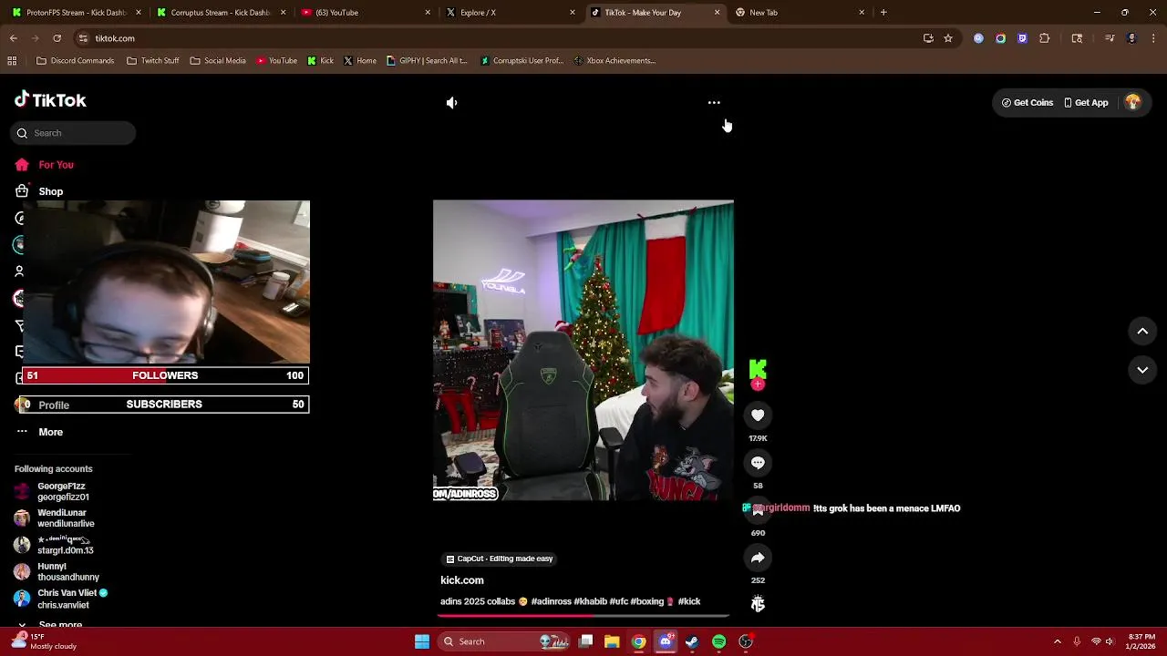Show hidden system tray icons
The image size is (1167, 656).
pos(1058,641)
